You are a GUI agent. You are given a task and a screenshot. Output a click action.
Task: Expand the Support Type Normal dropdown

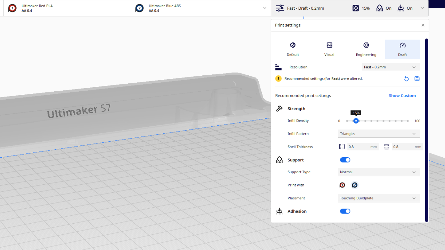379,172
